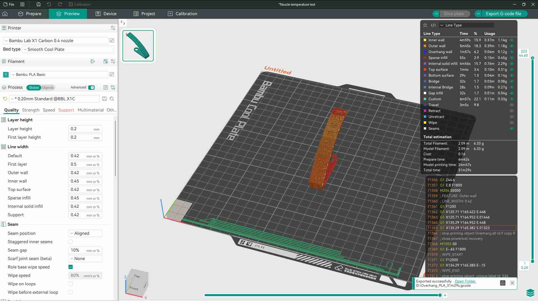
Task: Open the filament preset dropdown
Action: [x=59, y=75]
